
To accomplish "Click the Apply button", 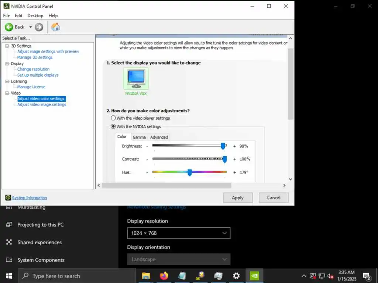I will point(238,198).
